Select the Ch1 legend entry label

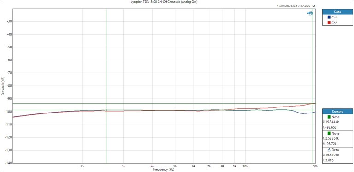coord(334,17)
